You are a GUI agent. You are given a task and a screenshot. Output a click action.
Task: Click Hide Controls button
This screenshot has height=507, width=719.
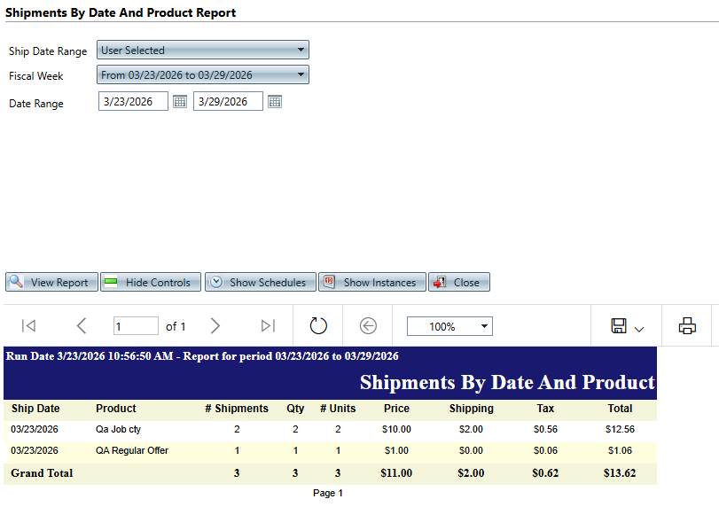[x=151, y=282]
